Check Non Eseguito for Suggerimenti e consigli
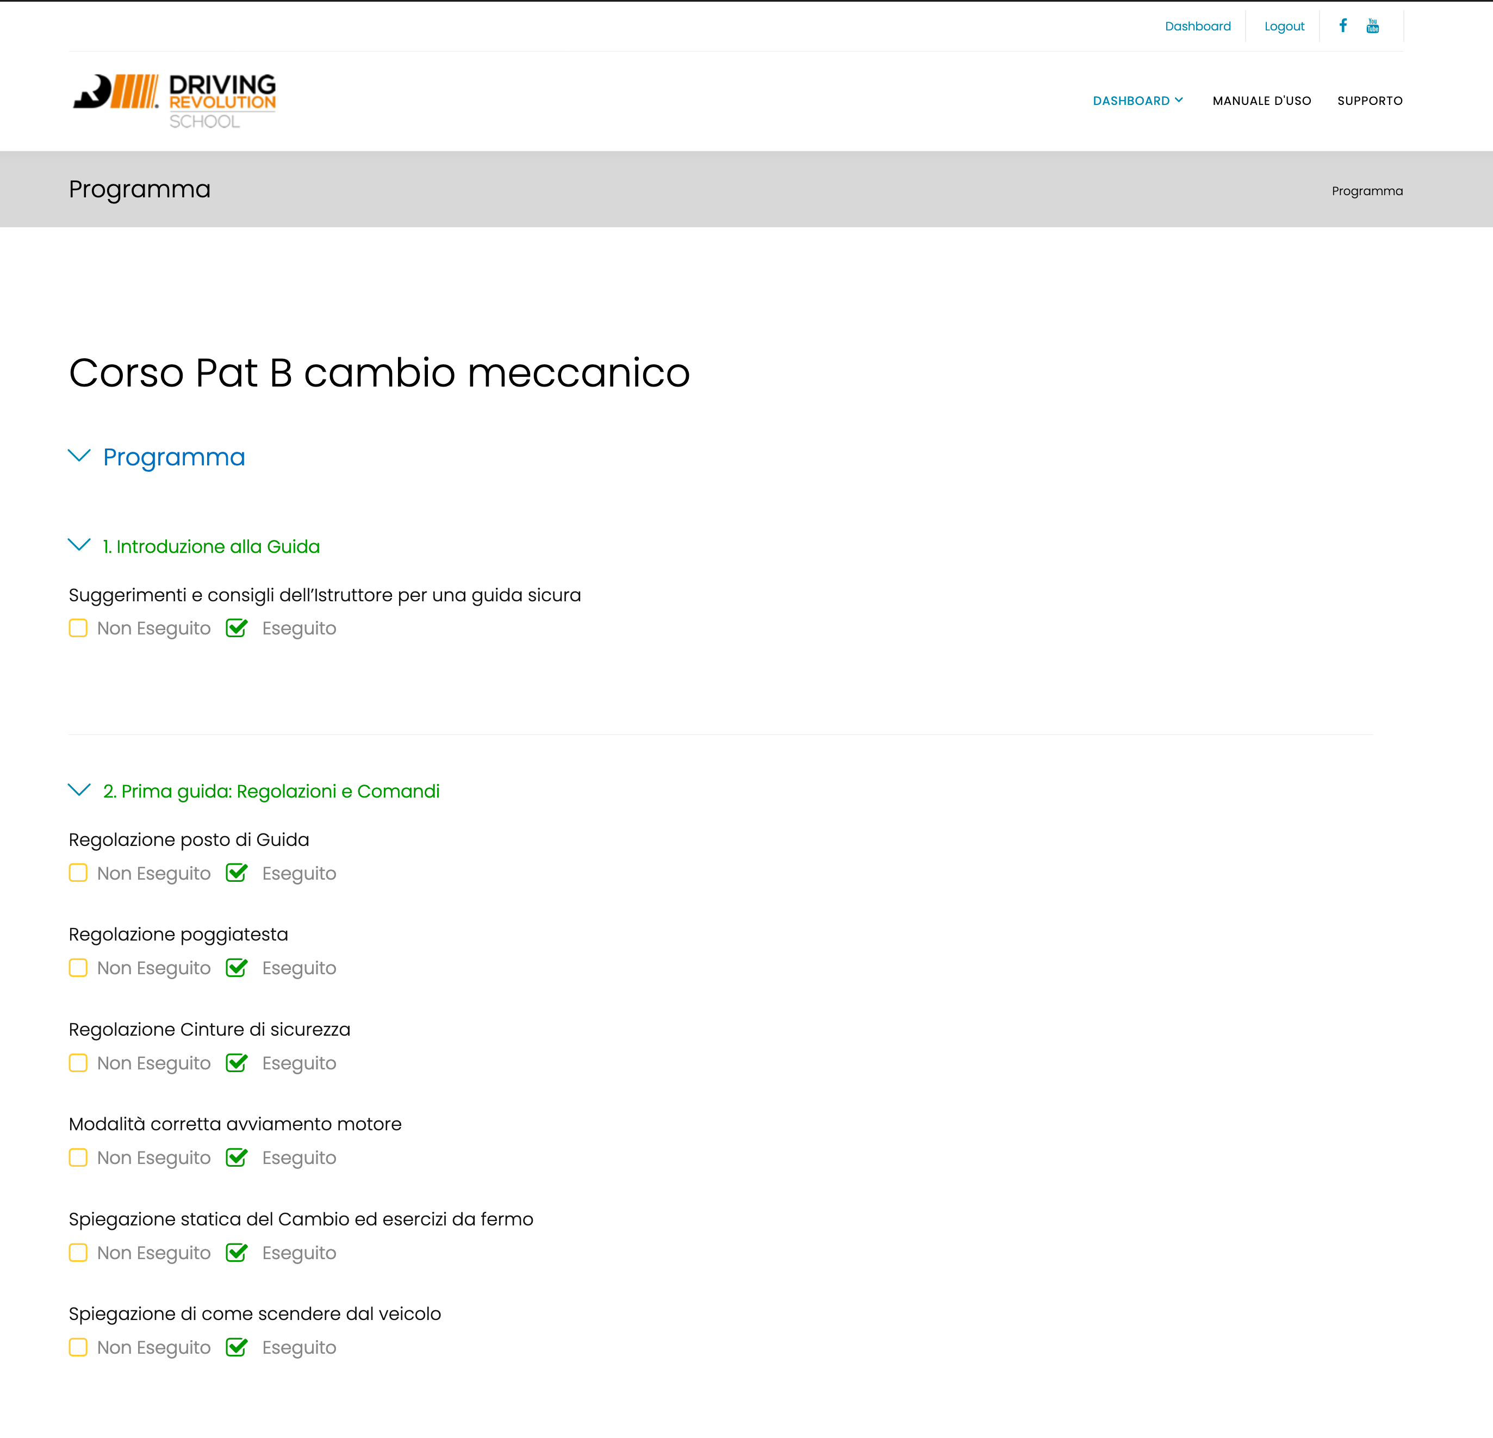 (78, 628)
